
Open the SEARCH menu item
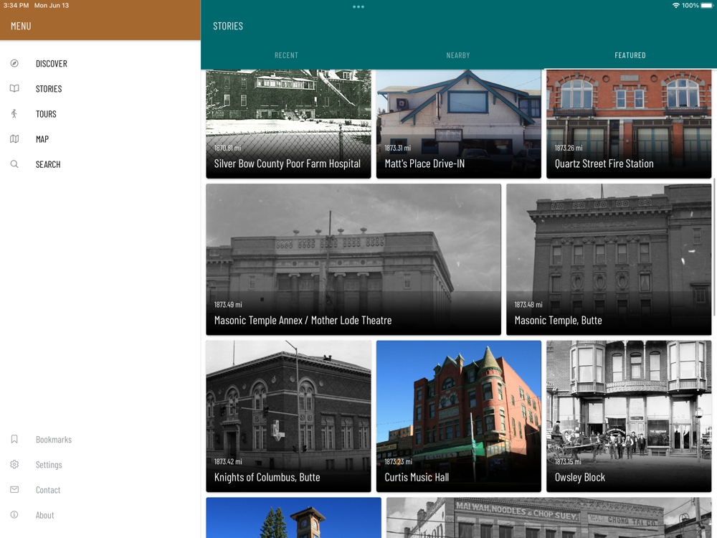click(x=48, y=164)
